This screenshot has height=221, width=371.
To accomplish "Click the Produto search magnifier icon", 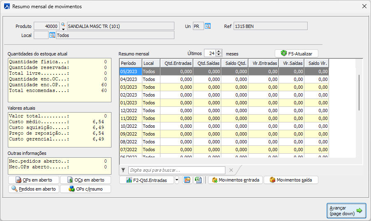I will pyautogui.click(x=63, y=25).
